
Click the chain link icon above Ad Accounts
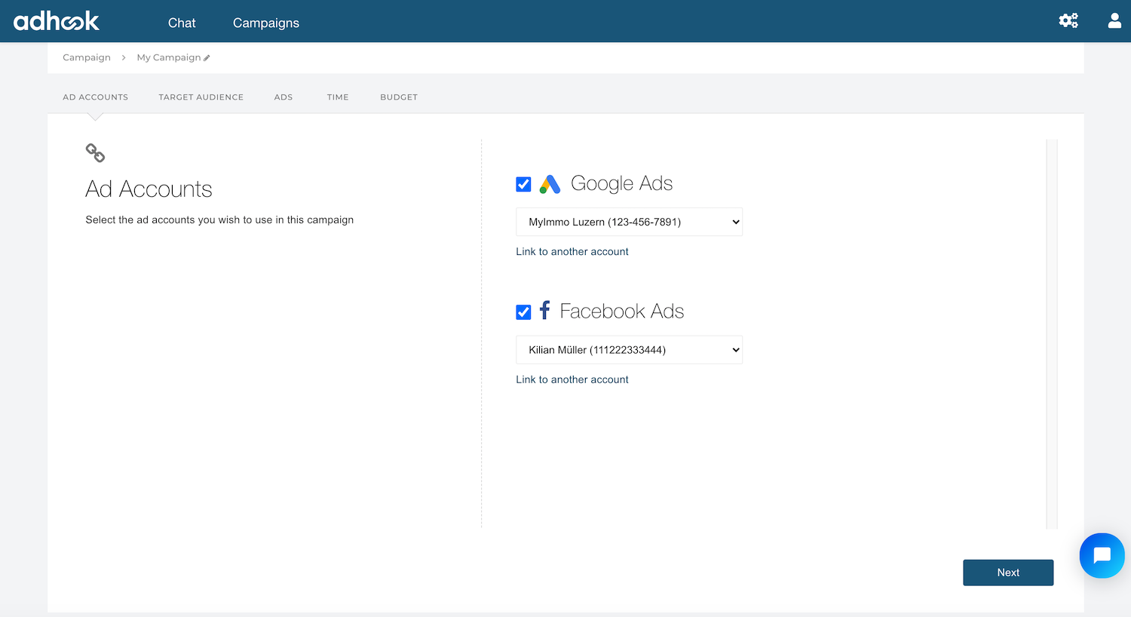coord(95,153)
